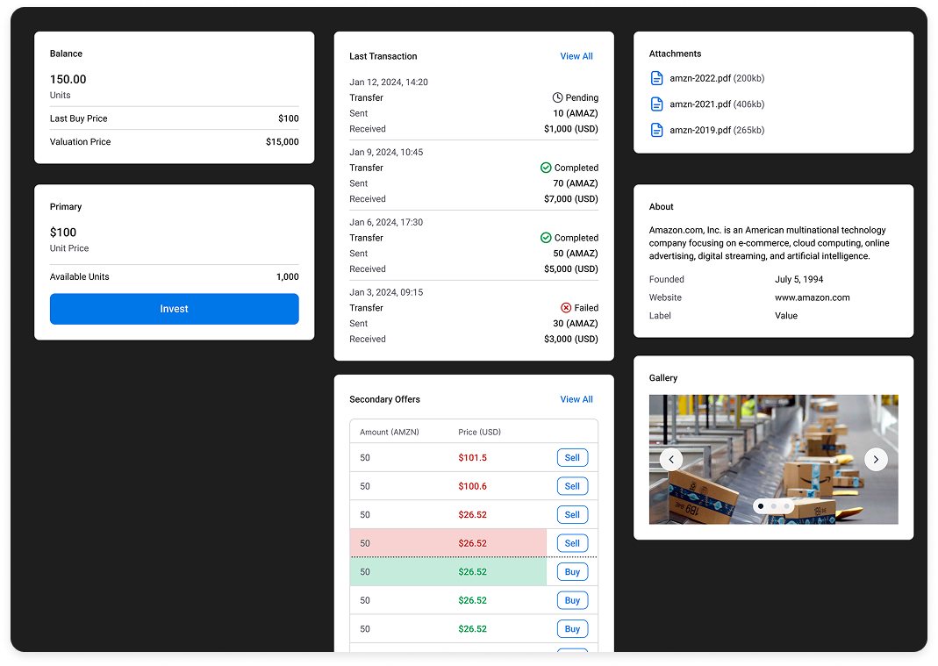The image size is (938, 666).
Task: Click the www.amazon.com website value
Action: [812, 297]
